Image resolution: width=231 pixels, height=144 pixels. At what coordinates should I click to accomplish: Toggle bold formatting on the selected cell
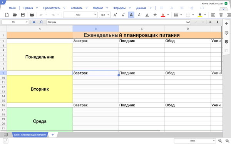pos(131,15)
